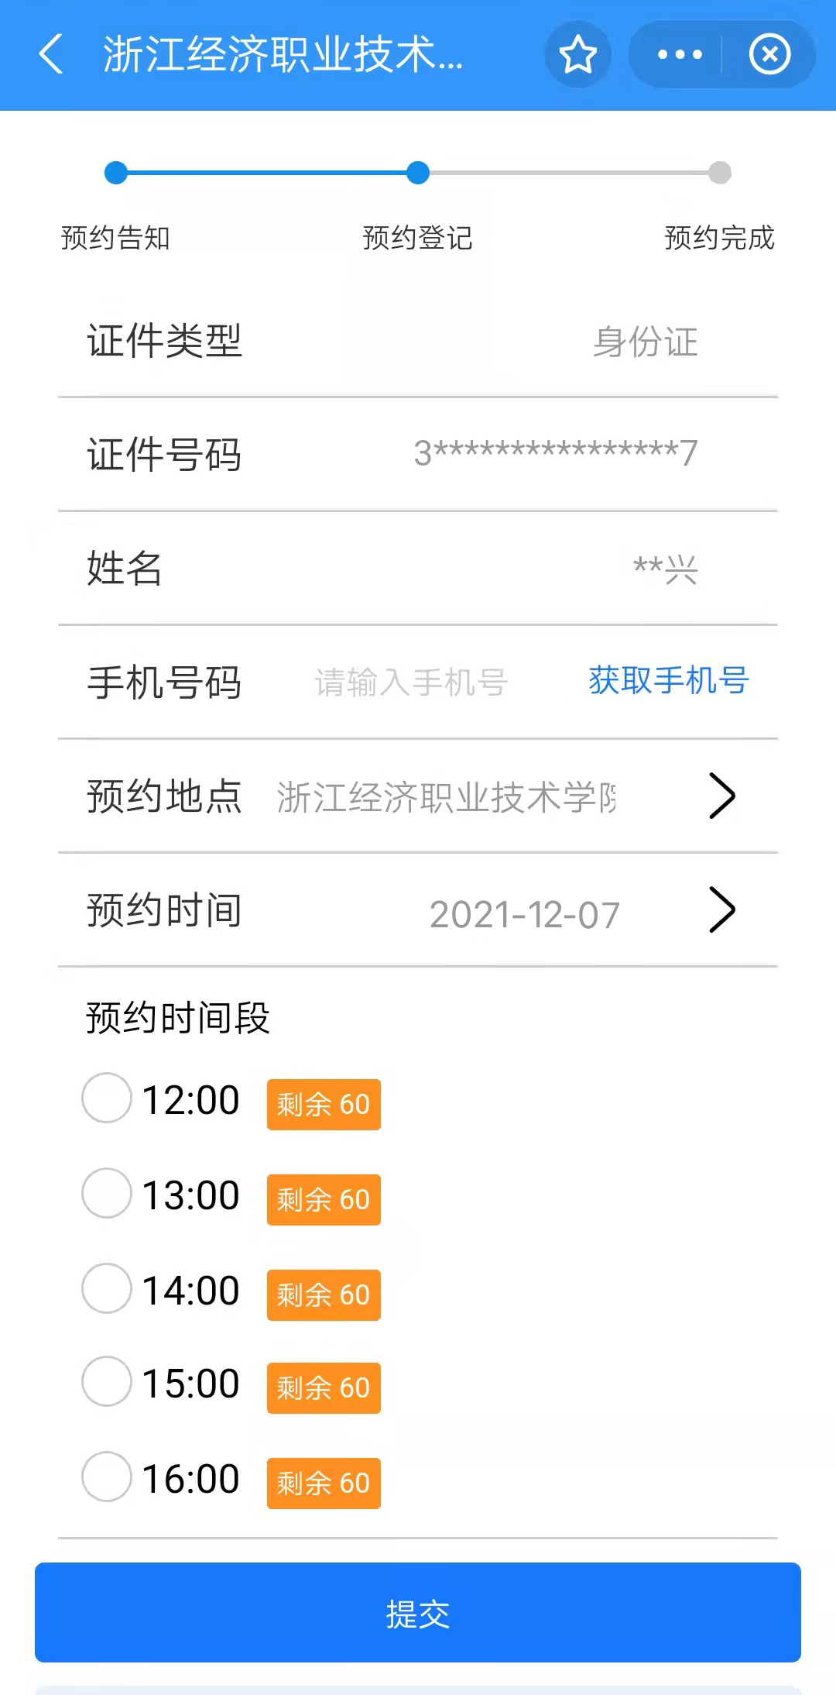Tap the 剩余 60 badge beside 12:00

[324, 1104]
